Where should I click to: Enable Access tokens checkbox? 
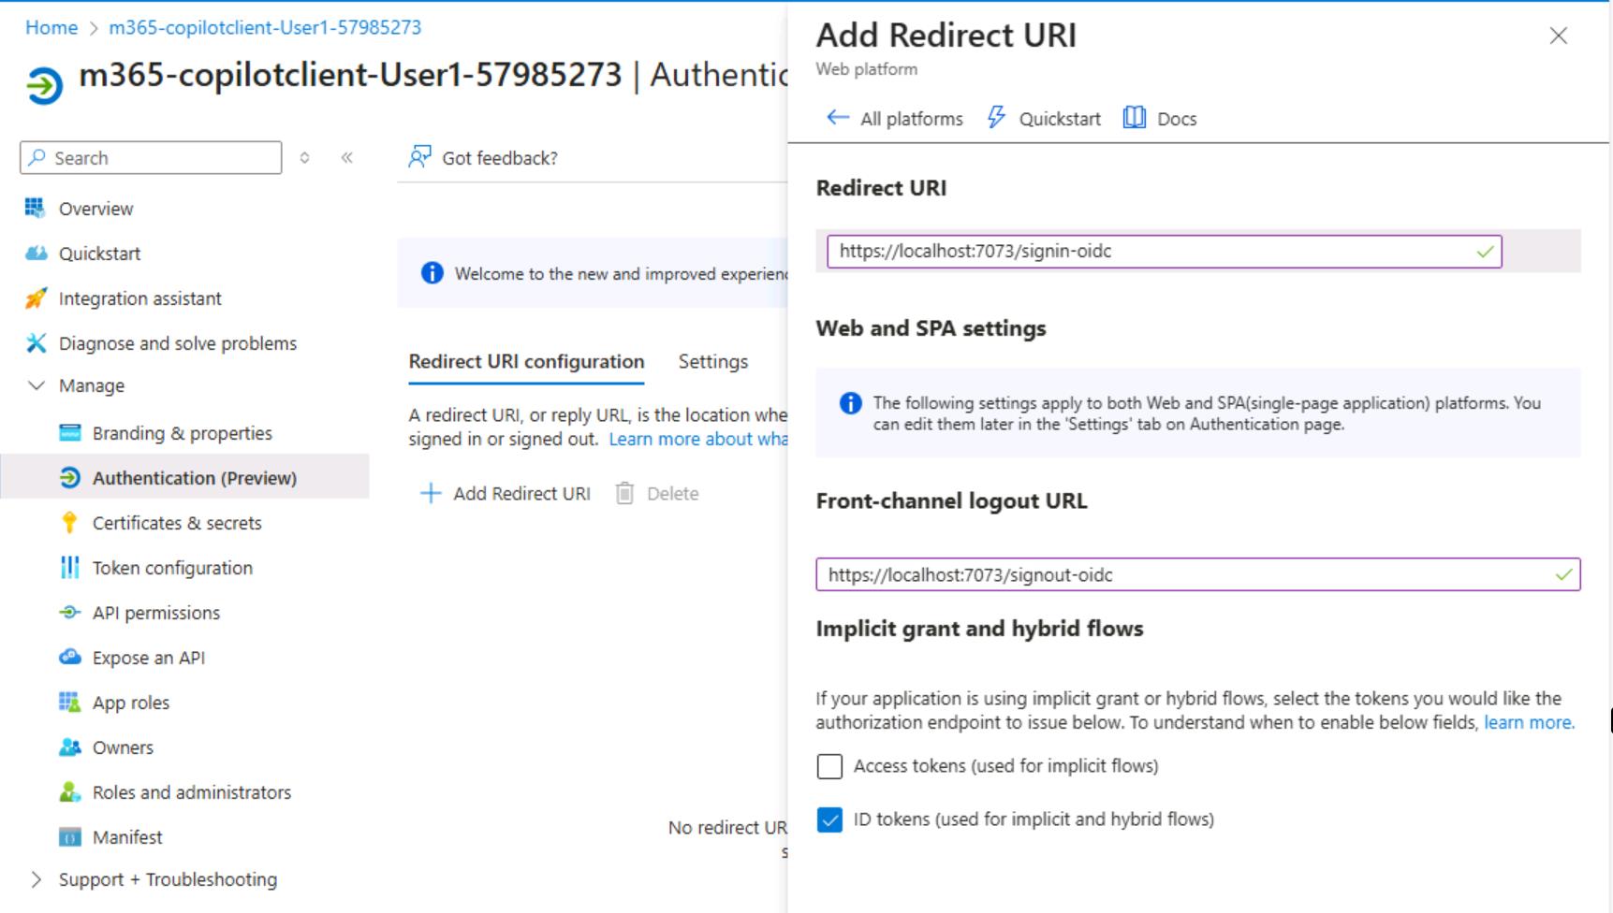(829, 766)
